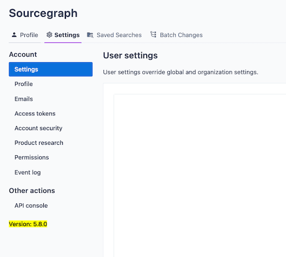Select the Settings tab label
This screenshot has height=257, width=286.
click(67, 35)
